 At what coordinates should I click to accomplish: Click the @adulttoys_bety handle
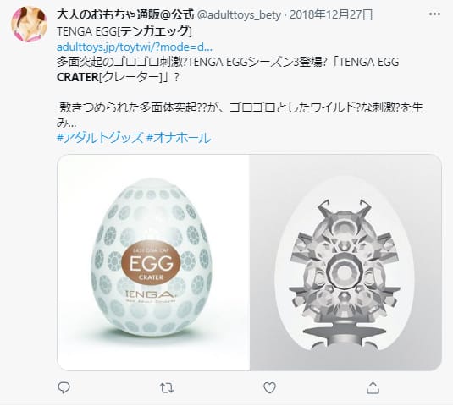click(x=239, y=15)
